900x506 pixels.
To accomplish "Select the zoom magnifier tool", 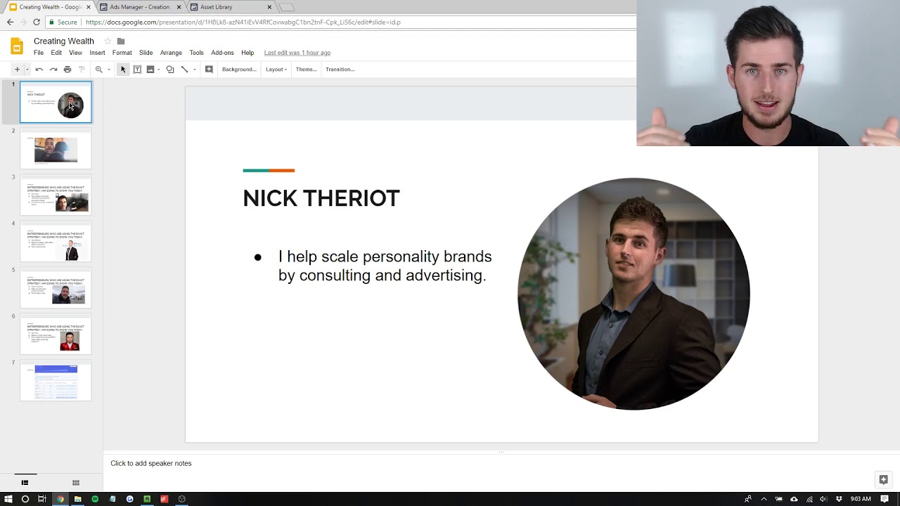I will point(99,70).
